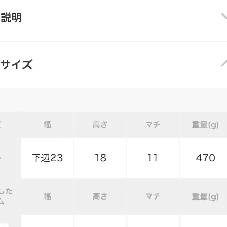Click the empty cell below the second マチ header
This screenshot has width=227, height=227.
pos(153,221)
